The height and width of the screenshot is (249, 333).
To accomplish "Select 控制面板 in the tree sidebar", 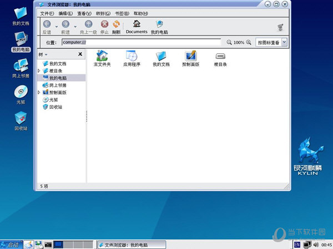I will (x=58, y=93).
